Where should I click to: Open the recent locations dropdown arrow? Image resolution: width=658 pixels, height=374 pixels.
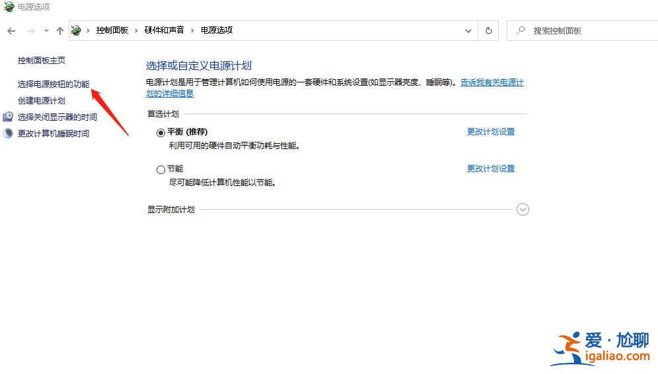46,30
